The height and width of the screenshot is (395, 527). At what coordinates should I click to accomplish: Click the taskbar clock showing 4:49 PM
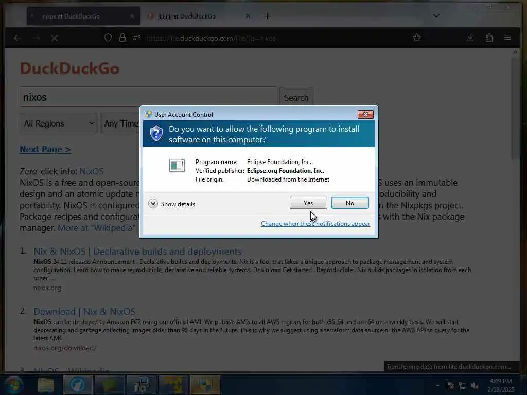(501, 385)
